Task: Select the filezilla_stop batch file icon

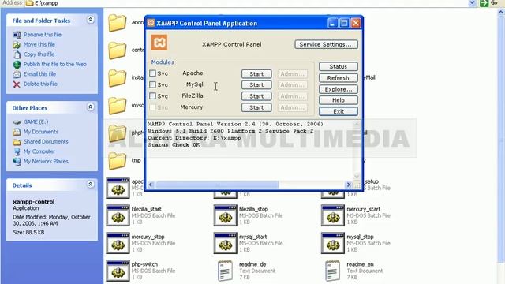Action: [226, 215]
